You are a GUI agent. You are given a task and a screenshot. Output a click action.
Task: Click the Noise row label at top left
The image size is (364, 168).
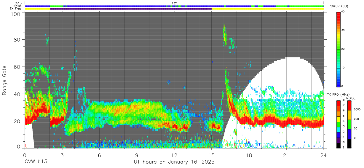(x=18, y=6)
